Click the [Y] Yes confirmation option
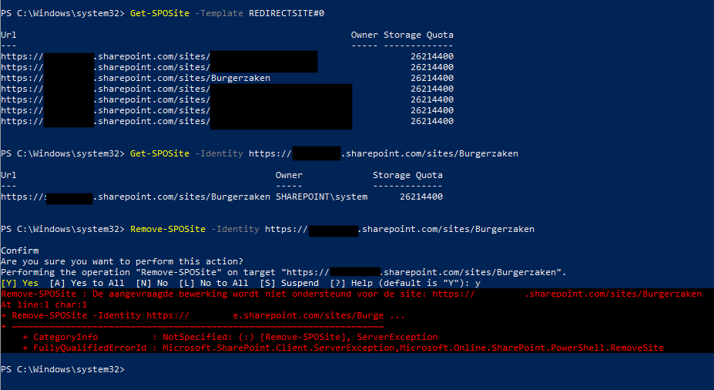The height and width of the screenshot is (390, 714). pos(19,283)
